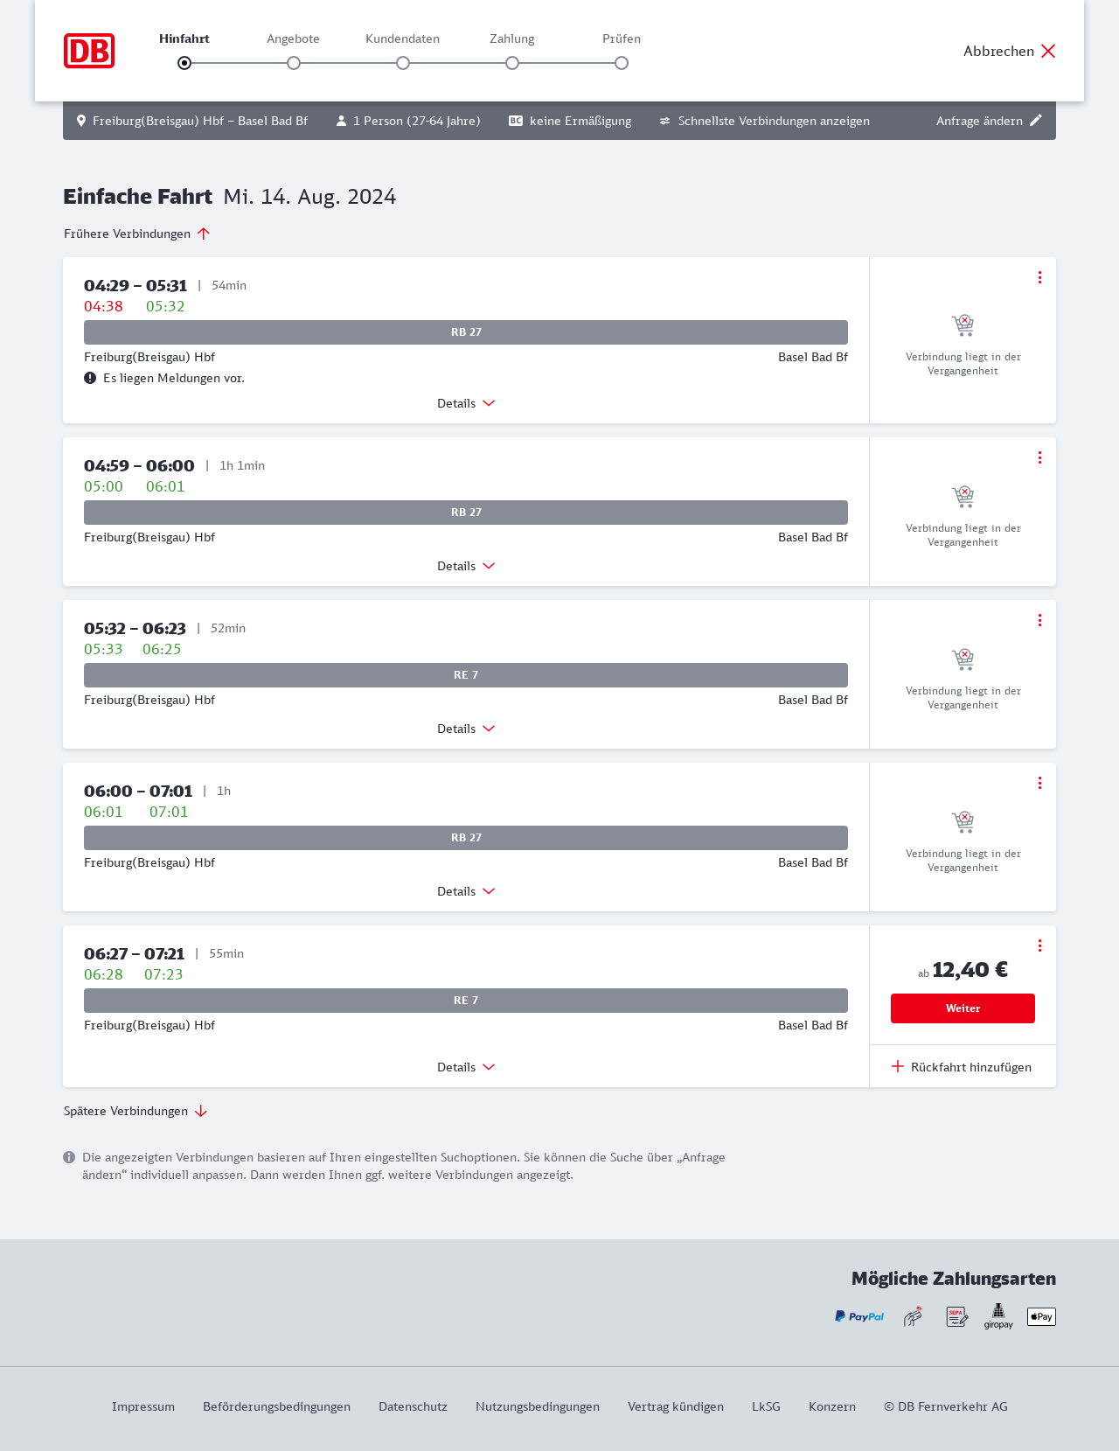Click the Apple Pay icon
Screen dimensions: 1119x1451
[1041, 1316]
